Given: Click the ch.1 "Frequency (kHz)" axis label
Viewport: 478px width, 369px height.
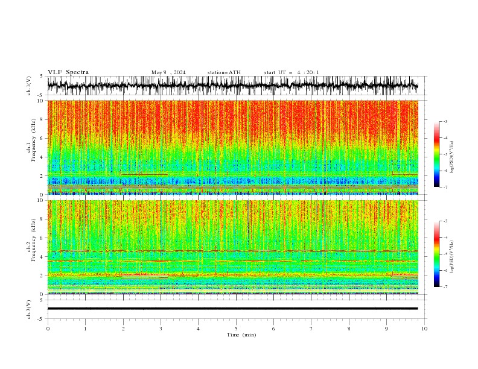Looking at the screenshot, I should 33,139.
